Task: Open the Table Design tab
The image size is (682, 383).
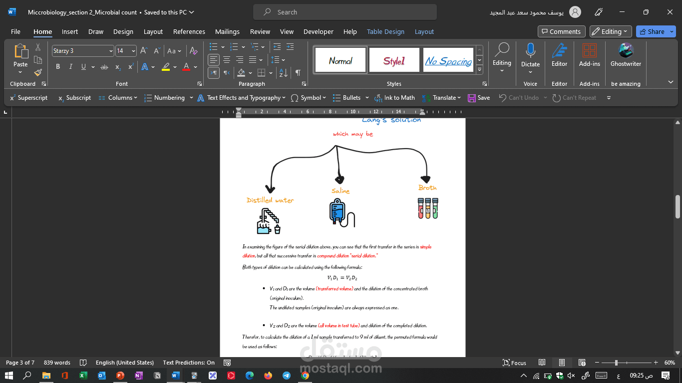Action: [x=385, y=31]
